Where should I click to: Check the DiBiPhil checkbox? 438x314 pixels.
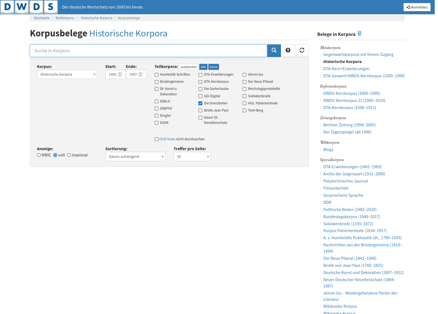pyautogui.click(x=157, y=109)
